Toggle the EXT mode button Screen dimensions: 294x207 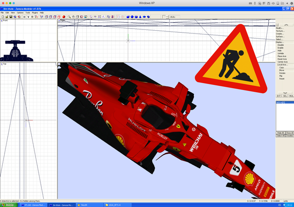279,96
